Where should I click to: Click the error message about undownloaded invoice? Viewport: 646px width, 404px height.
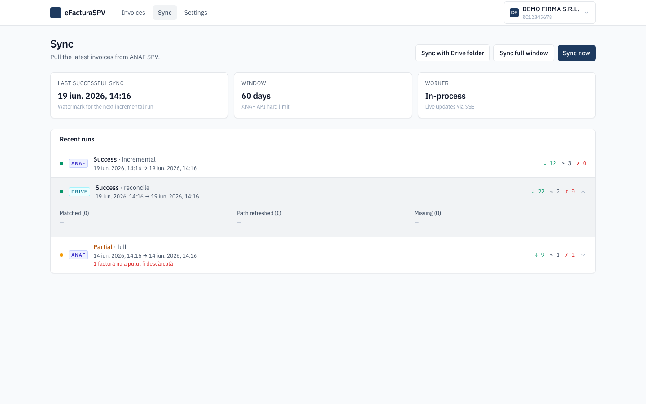[133, 264]
